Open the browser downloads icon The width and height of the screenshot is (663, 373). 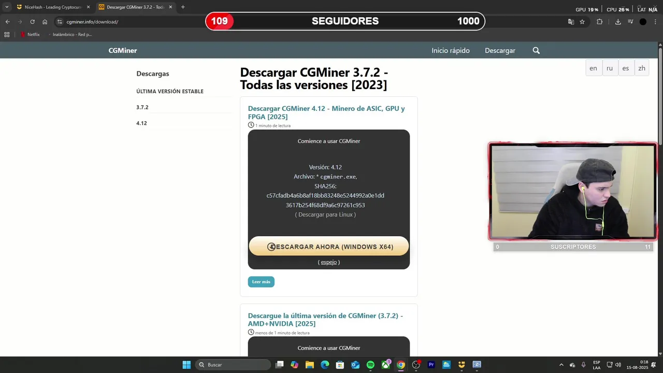[618, 22]
